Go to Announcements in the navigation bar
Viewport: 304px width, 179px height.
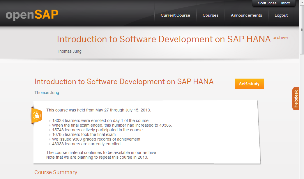point(246,15)
